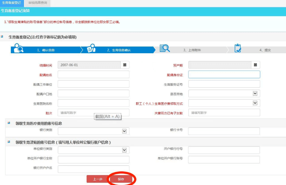Click the grid icon beside 领取生育医疗费用的账号信息

9,123
